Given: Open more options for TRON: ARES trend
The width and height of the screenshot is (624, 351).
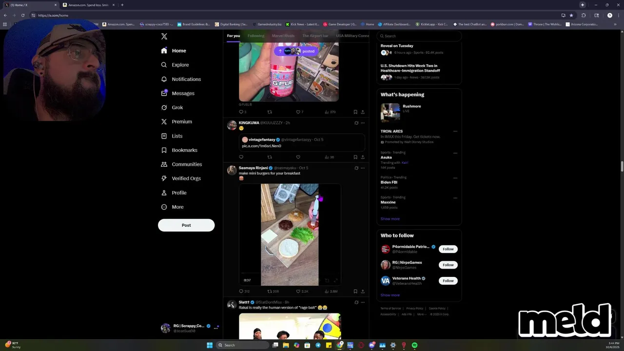Looking at the screenshot, I should (455, 131).
